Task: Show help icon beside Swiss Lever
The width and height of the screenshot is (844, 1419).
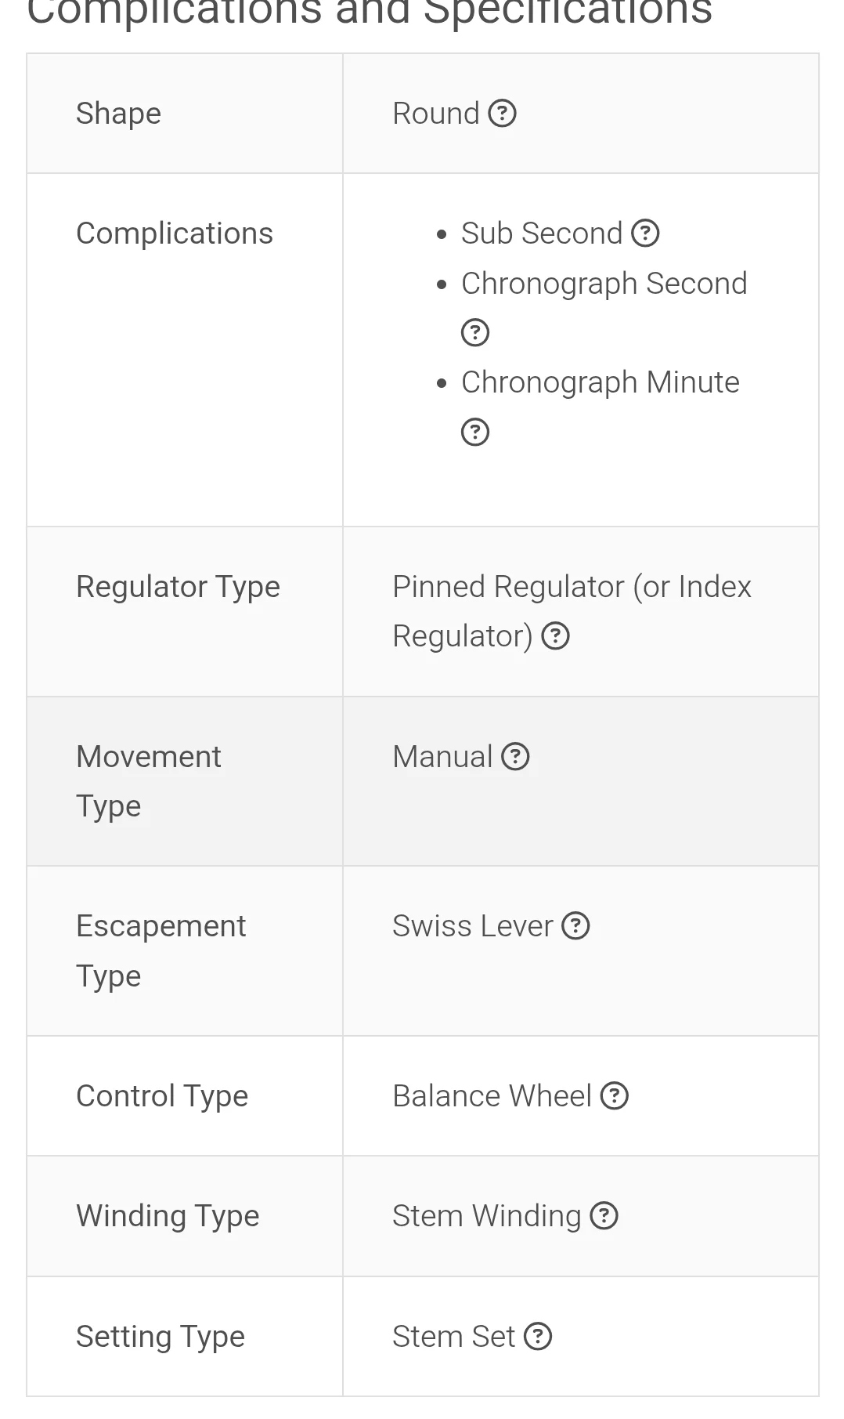Action: coord(575,926)
